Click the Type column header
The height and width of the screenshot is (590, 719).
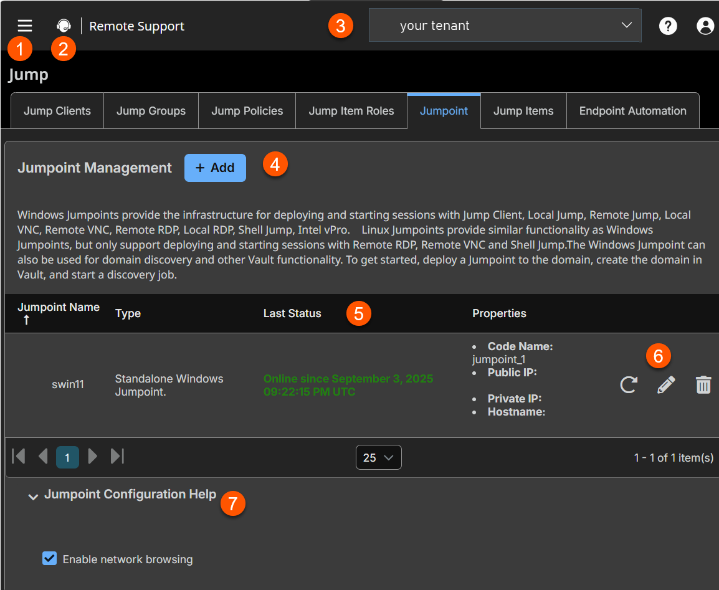pyautogui.click(x=128, y=313)
